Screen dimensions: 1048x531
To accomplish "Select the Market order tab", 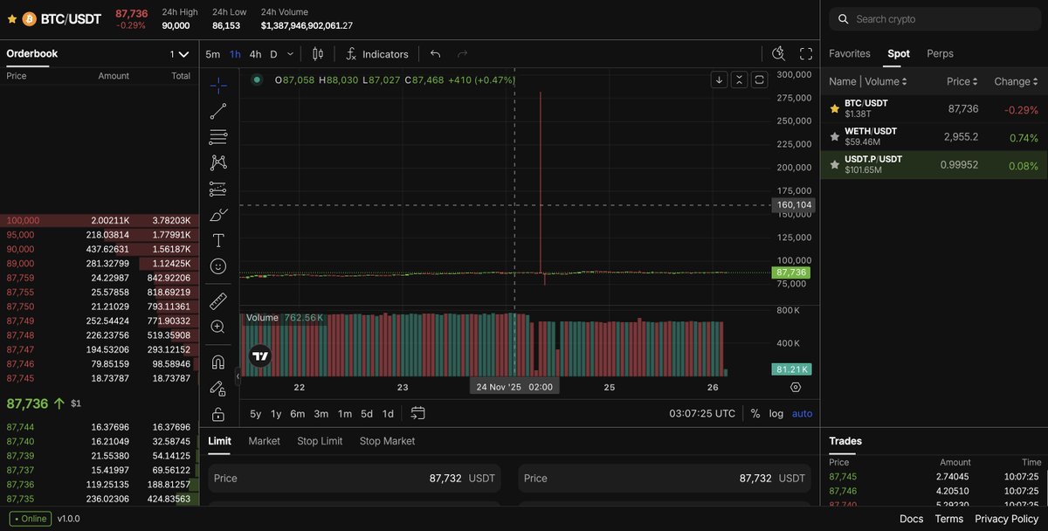I will 264,441.
